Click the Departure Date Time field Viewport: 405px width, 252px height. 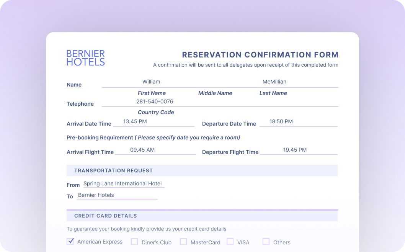[298, 122]
